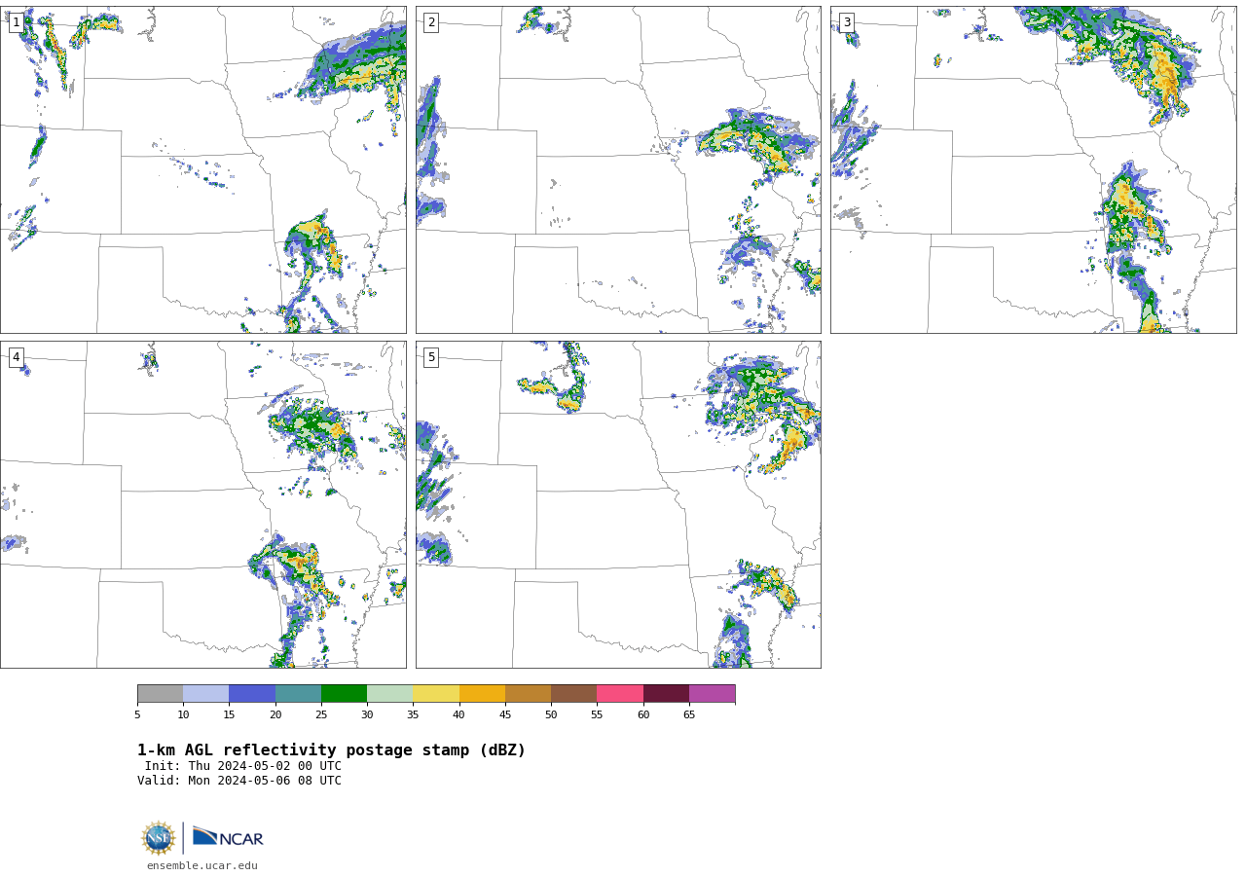This screenshot has height=877, width=1246.
Task: Click the panel number 1 label
Action: click(x=16, y=22)
